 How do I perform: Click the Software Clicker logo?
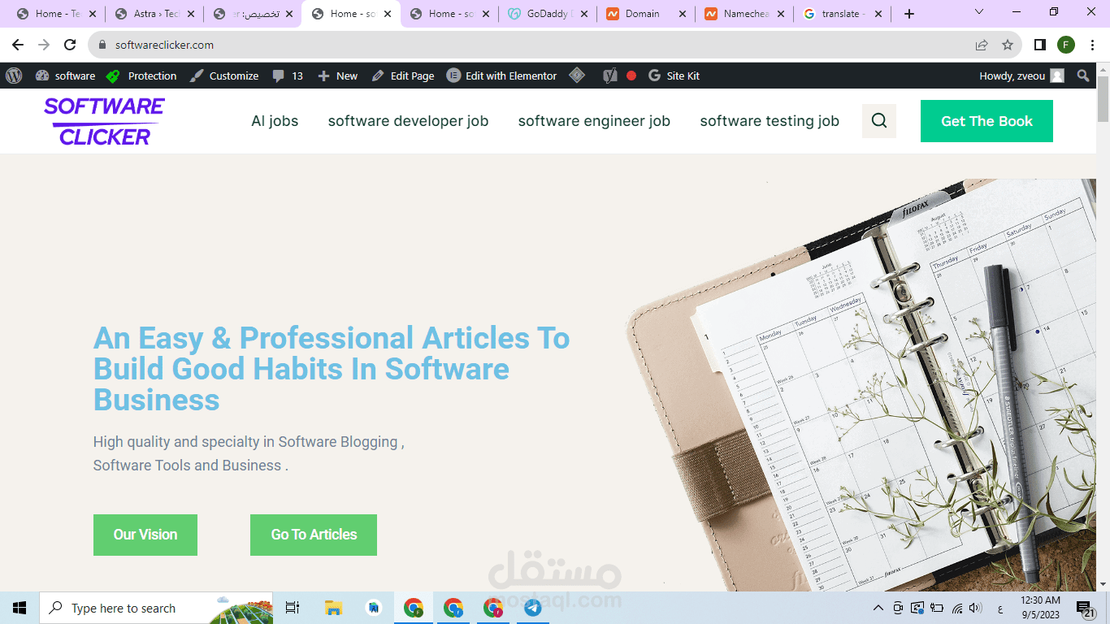coord(105,121)
